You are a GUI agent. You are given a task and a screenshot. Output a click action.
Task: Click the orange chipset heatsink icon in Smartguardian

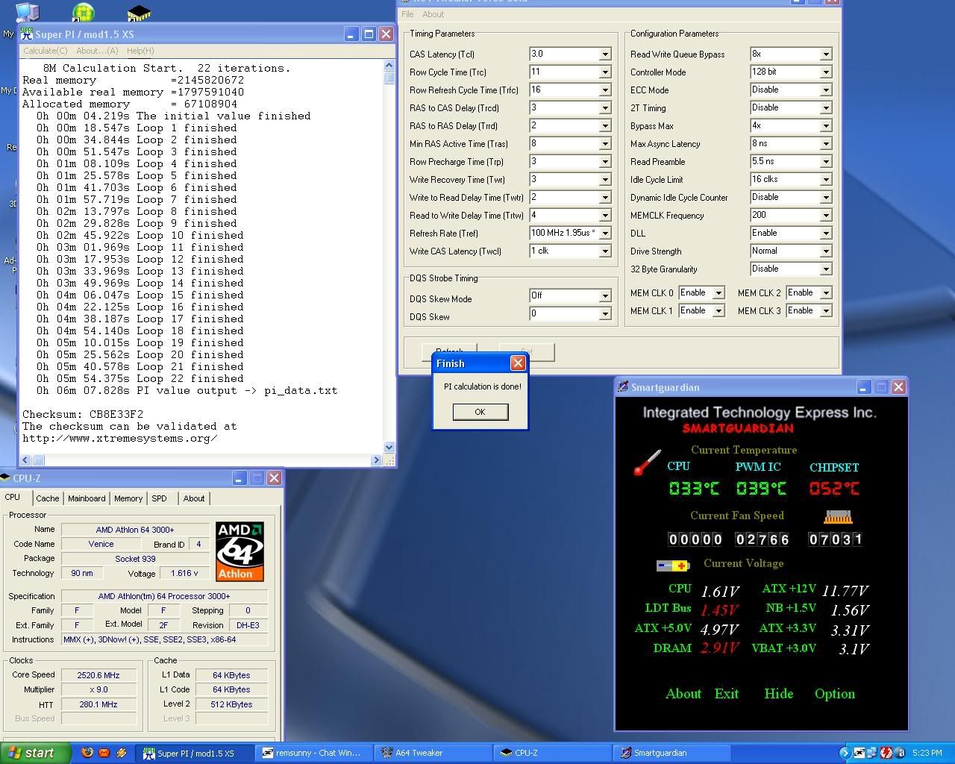tap(838, 516)
